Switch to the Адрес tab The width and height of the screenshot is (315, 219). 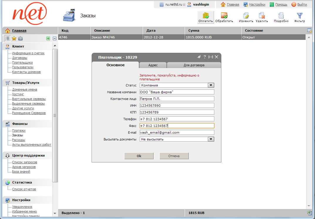[x=153, y=65]
